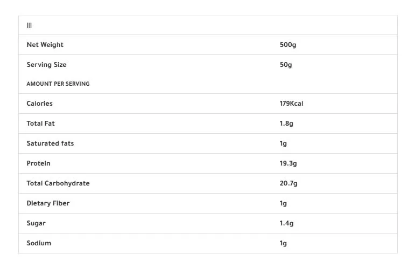Click the 500g net weight value
The width and height of the screenshot is (415, 268).
pos(288,45)
